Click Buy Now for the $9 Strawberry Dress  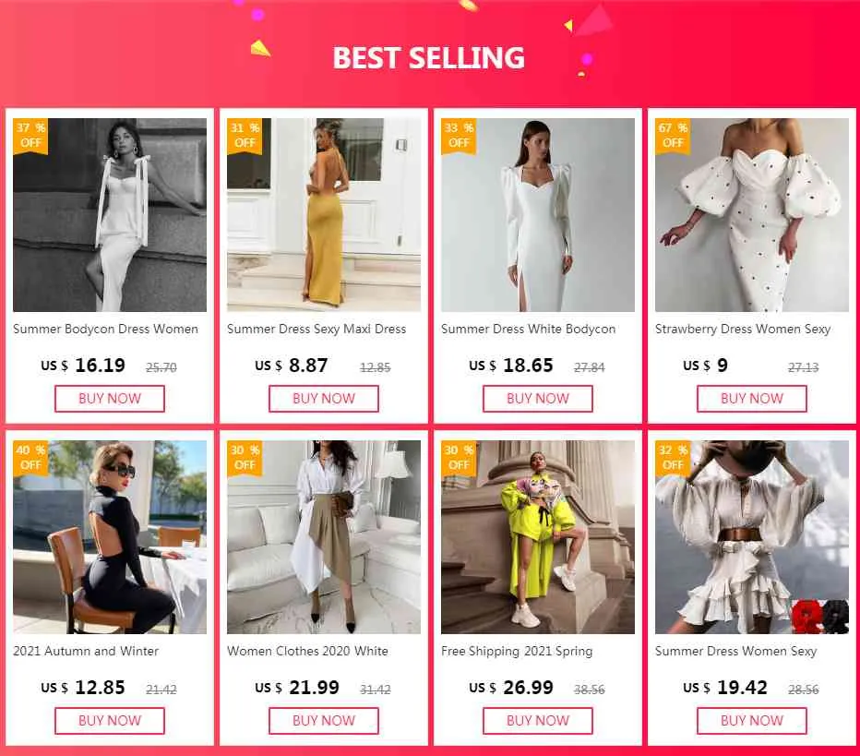[x=752, y=399]
